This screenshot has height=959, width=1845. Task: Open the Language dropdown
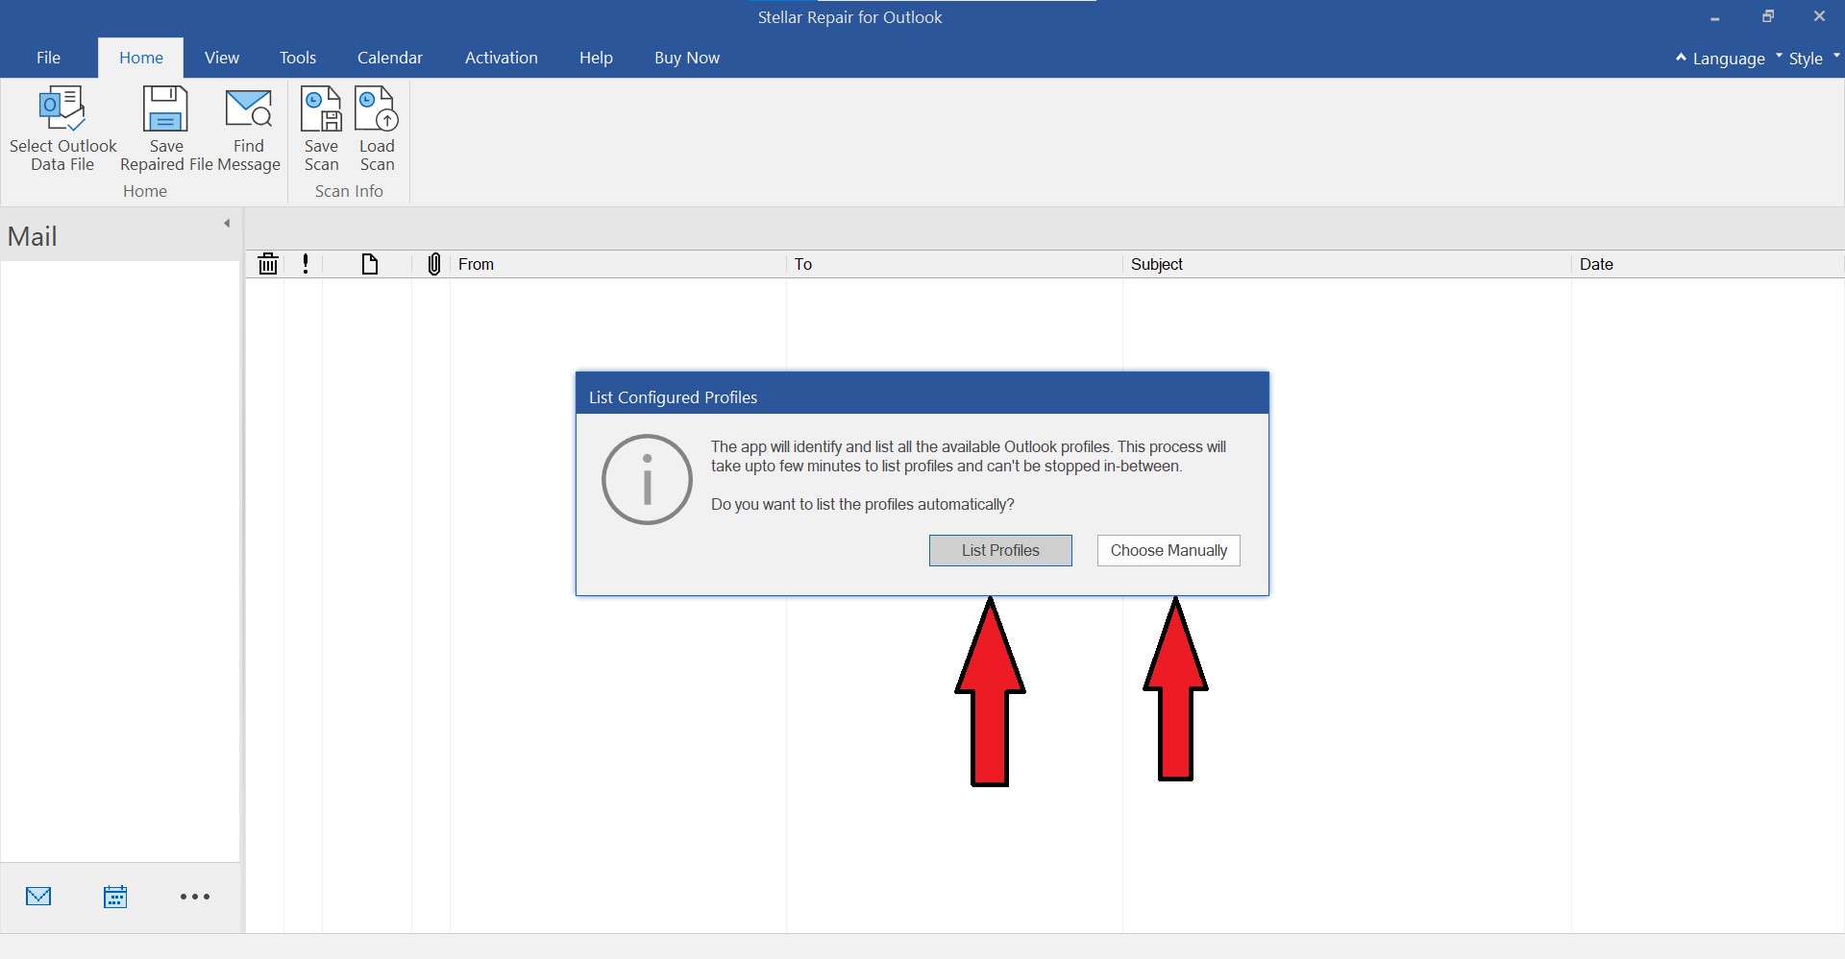pyautogui.click(x=1737, y=59)
